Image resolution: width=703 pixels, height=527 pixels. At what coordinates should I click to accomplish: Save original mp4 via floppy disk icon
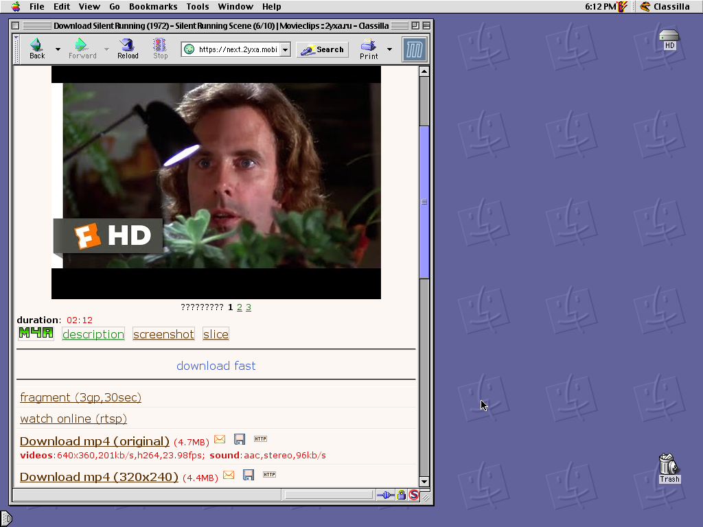pyautogui.click(x=240, y=439)
